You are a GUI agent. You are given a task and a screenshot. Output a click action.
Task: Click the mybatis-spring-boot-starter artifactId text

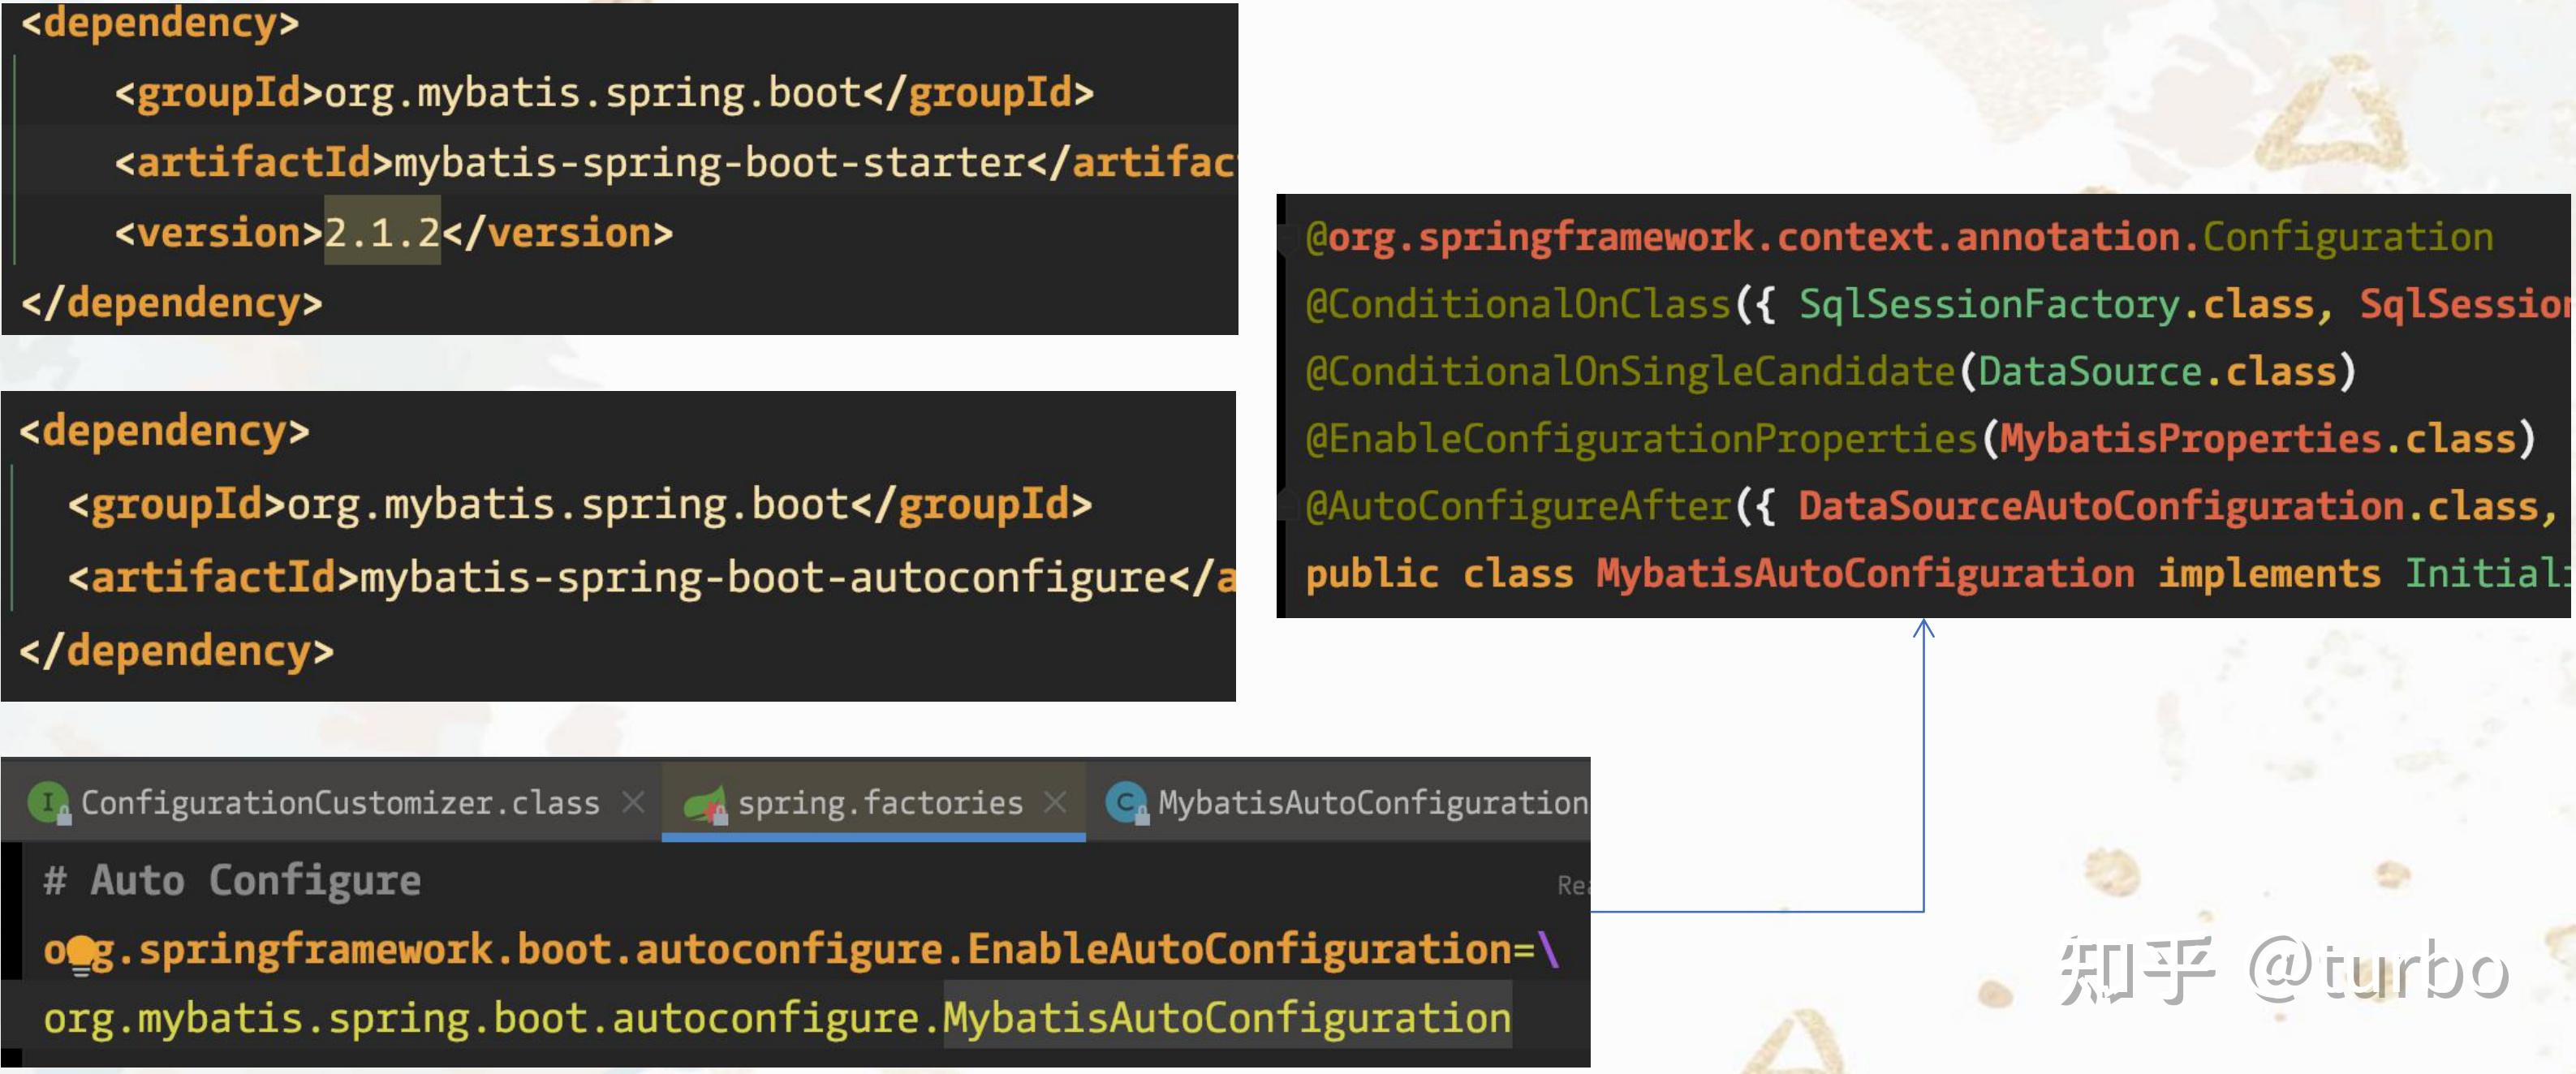711,163
